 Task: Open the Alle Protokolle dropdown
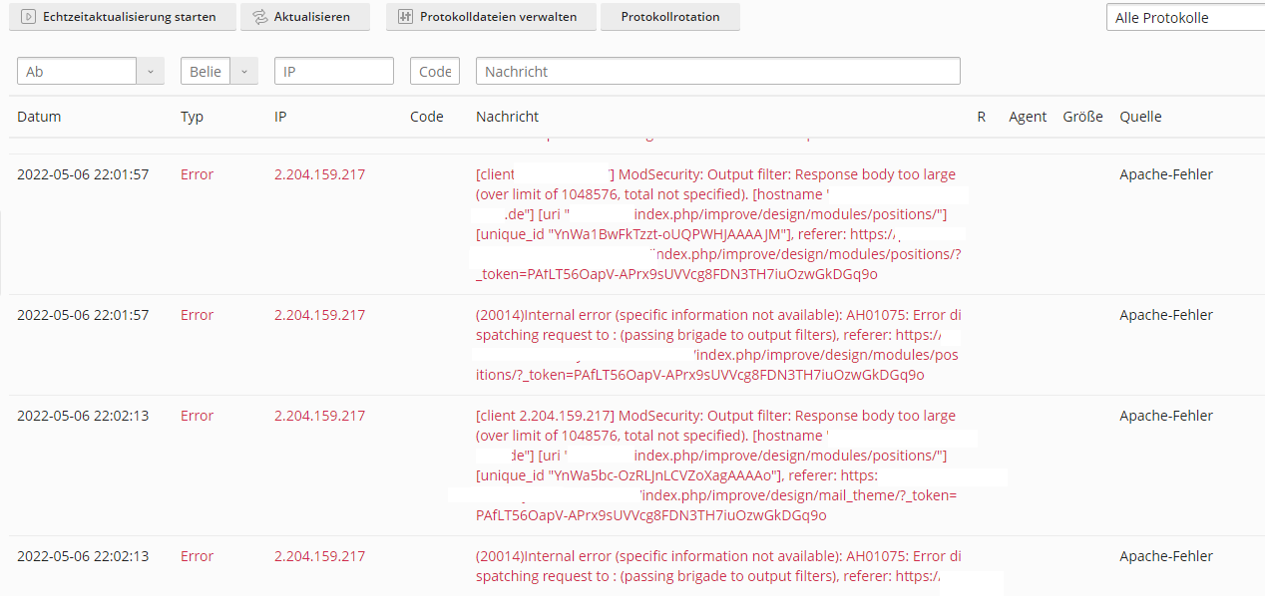tap(1185, 18)
